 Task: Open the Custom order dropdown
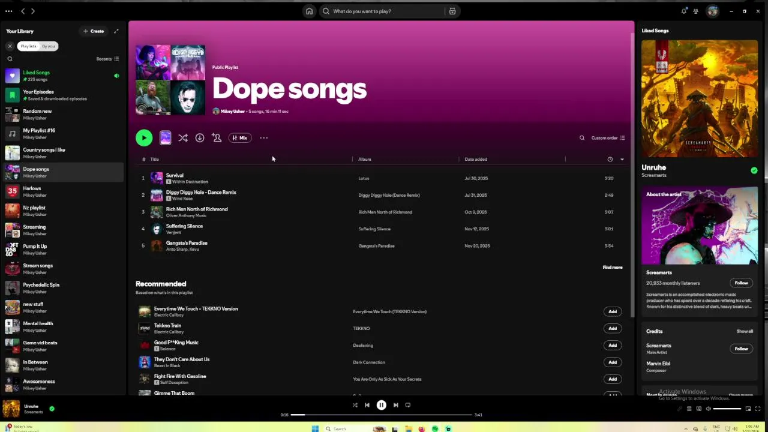click(x=608, y=138)
